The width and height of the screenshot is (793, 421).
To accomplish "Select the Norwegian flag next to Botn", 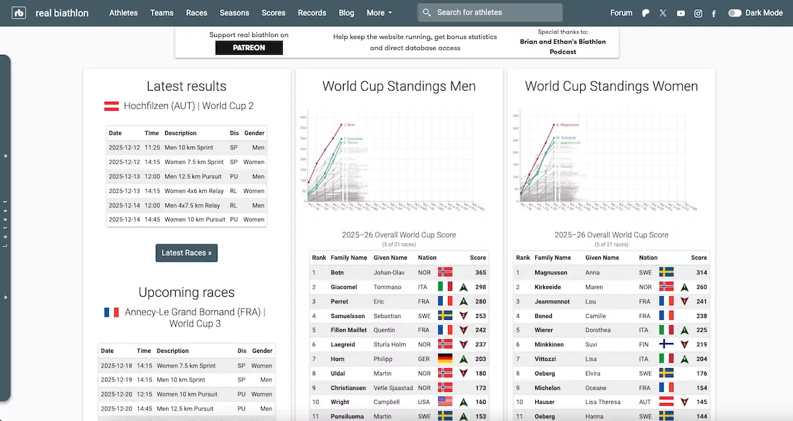I will pos(446,272).
